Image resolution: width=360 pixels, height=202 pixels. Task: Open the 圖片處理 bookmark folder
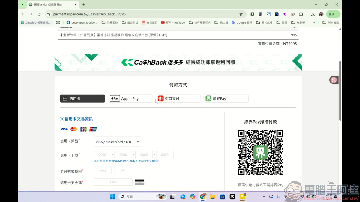[264, 22]
